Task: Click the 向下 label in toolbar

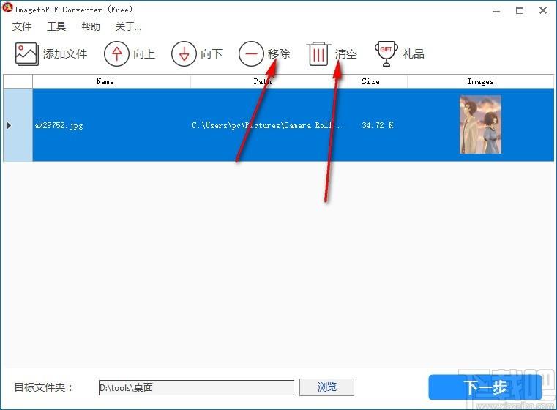Action: 212,54
